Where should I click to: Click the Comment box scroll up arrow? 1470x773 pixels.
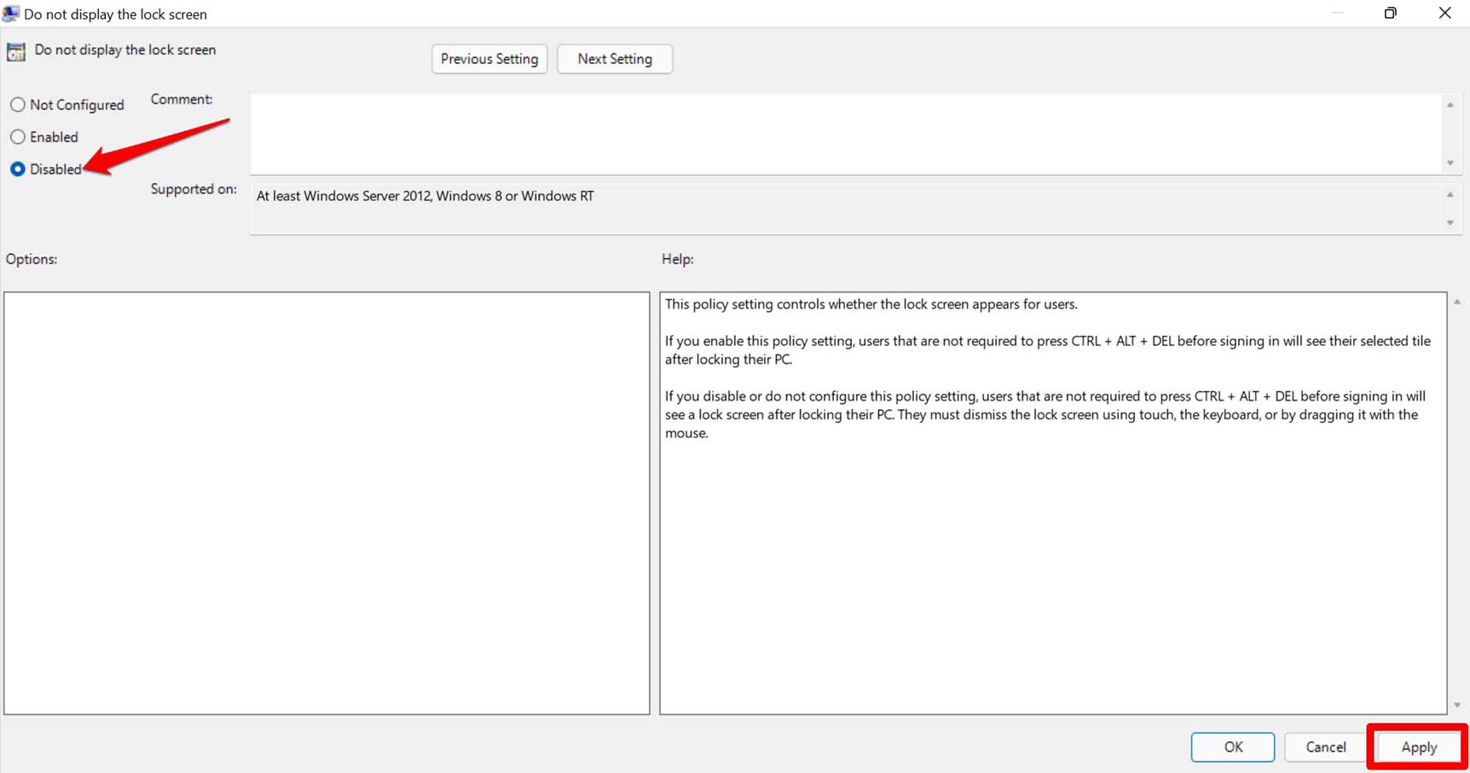coord(1450,105)
